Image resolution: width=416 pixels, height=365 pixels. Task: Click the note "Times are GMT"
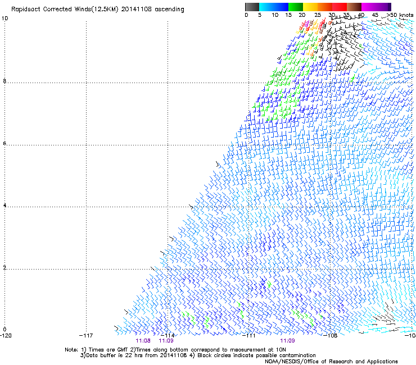[x=108, y=350]
